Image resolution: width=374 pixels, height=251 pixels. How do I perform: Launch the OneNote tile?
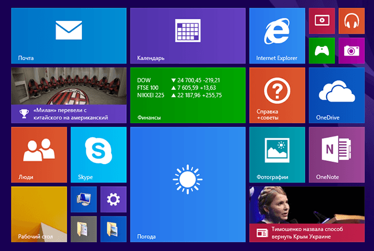337,155
